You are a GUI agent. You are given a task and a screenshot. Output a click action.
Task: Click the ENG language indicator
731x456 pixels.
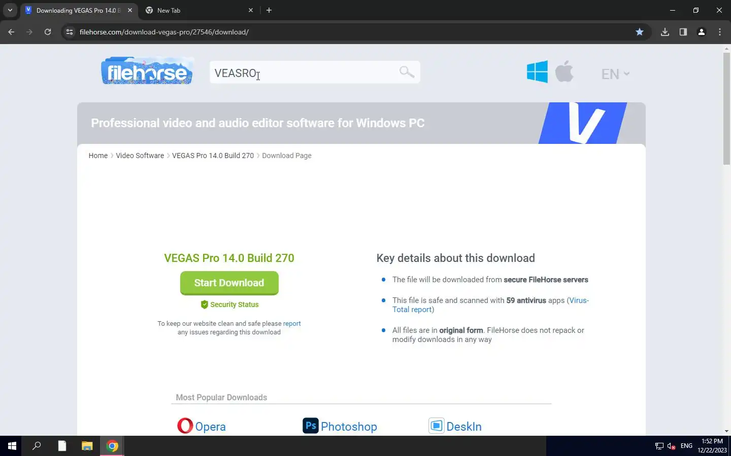coord(686,446)
